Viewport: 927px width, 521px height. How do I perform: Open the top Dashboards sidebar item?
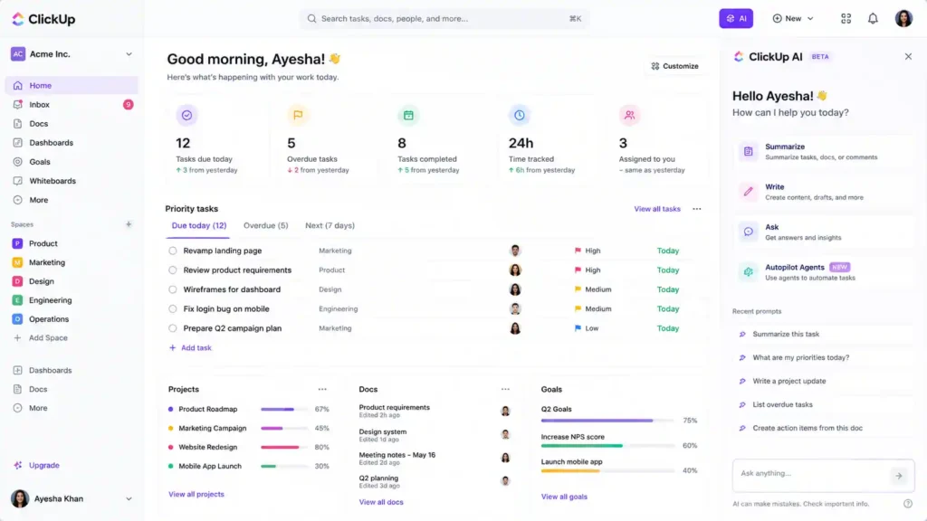[x=72, y=142]
